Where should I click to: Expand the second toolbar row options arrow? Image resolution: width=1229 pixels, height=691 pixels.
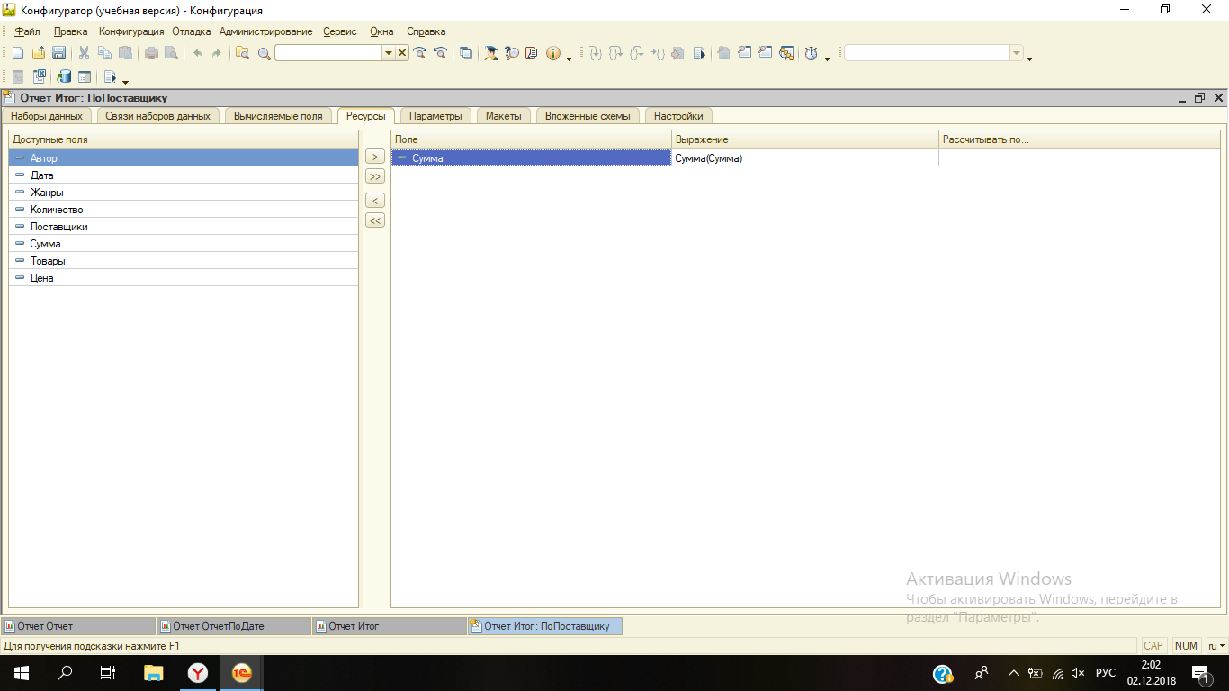pyautogui.click(x=125, y=83)
